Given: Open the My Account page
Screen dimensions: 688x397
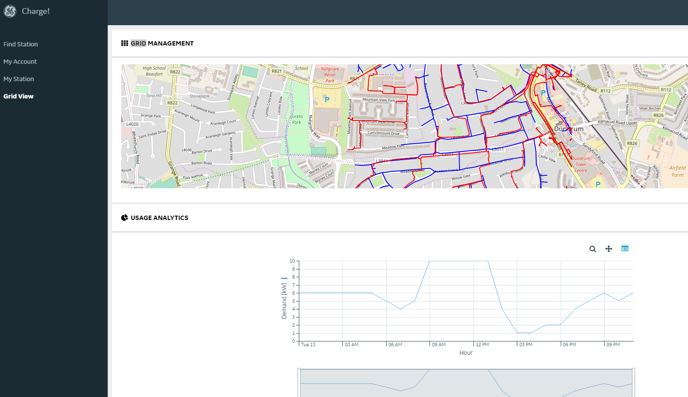Looking at the screenshot, I should 20,62.
